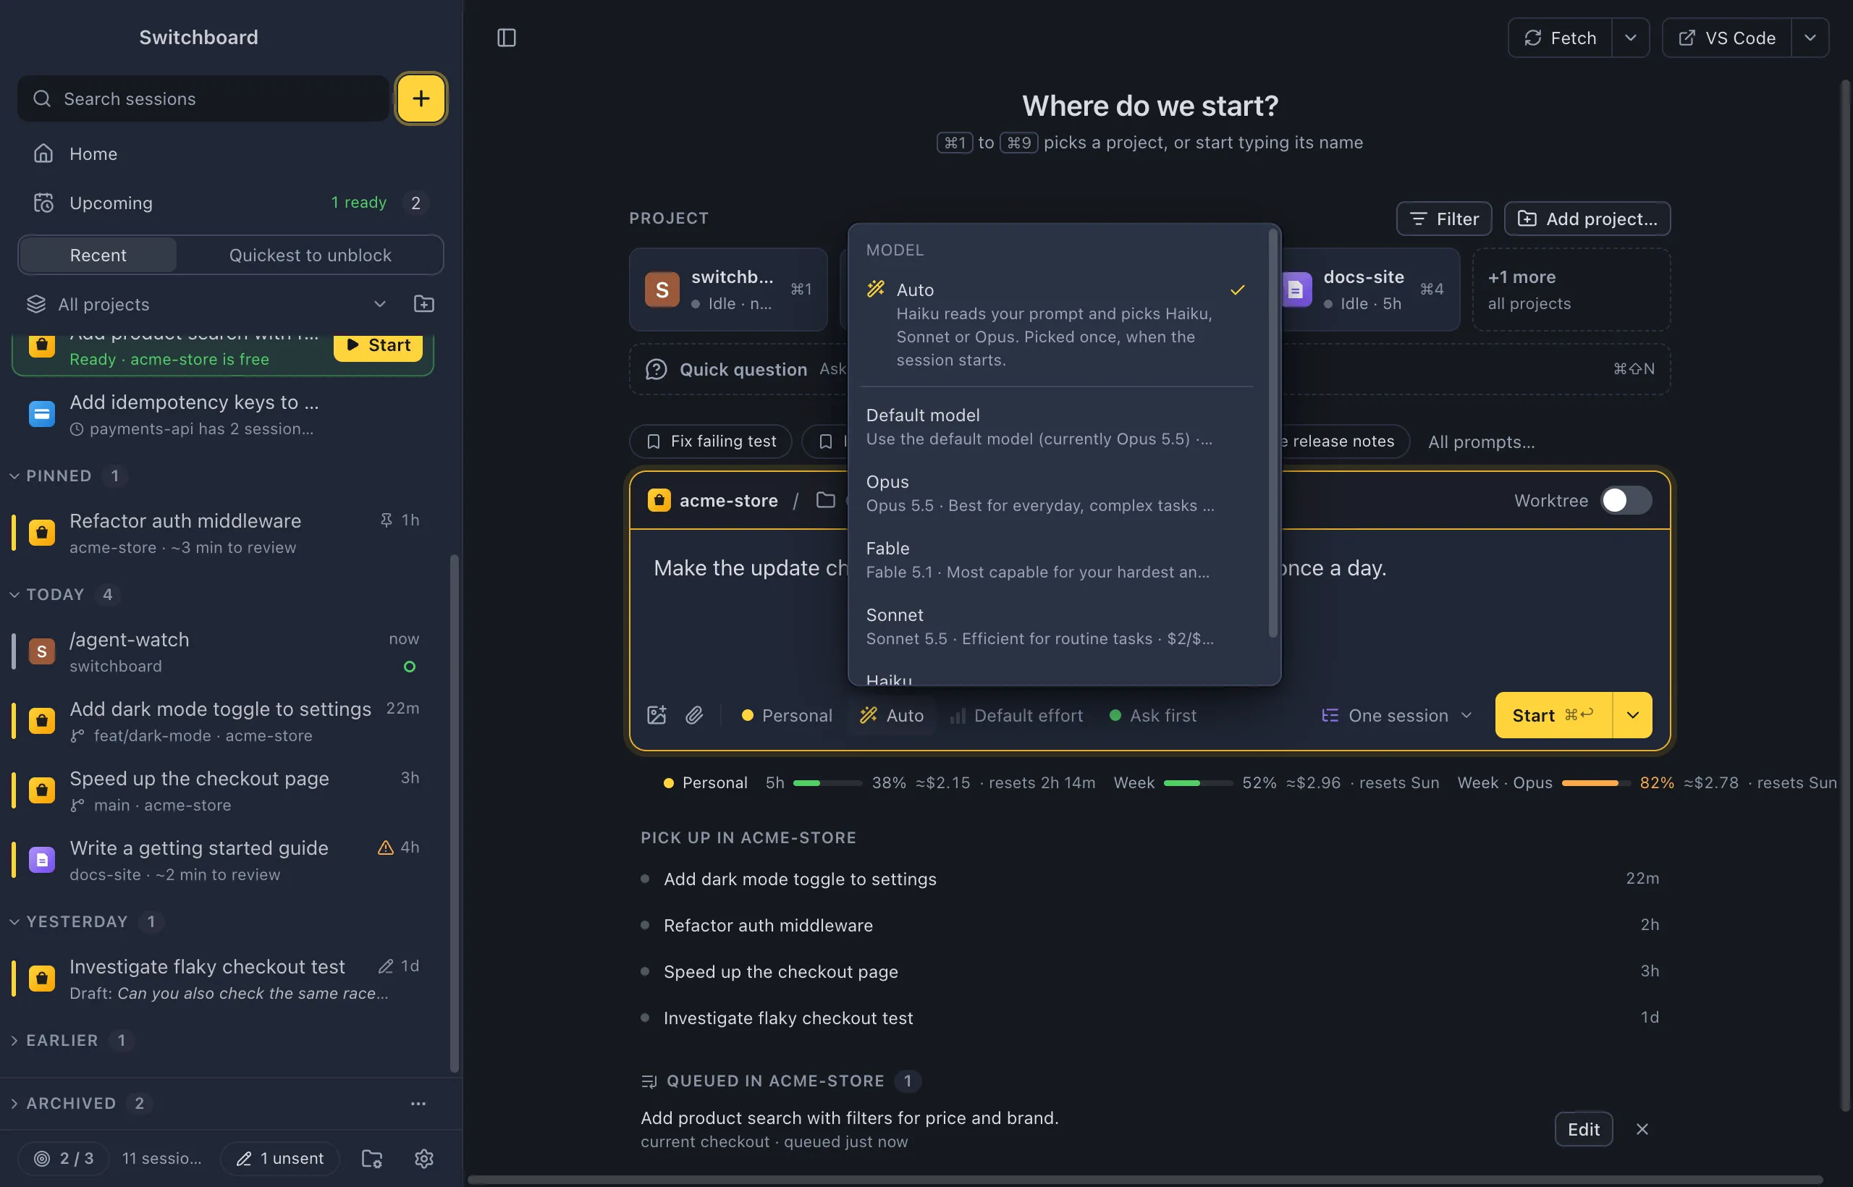The width and height of the screenshot is (1853, 1187).
Task: Open the Fetch dropdown arrow
Action: [1630, 38]
